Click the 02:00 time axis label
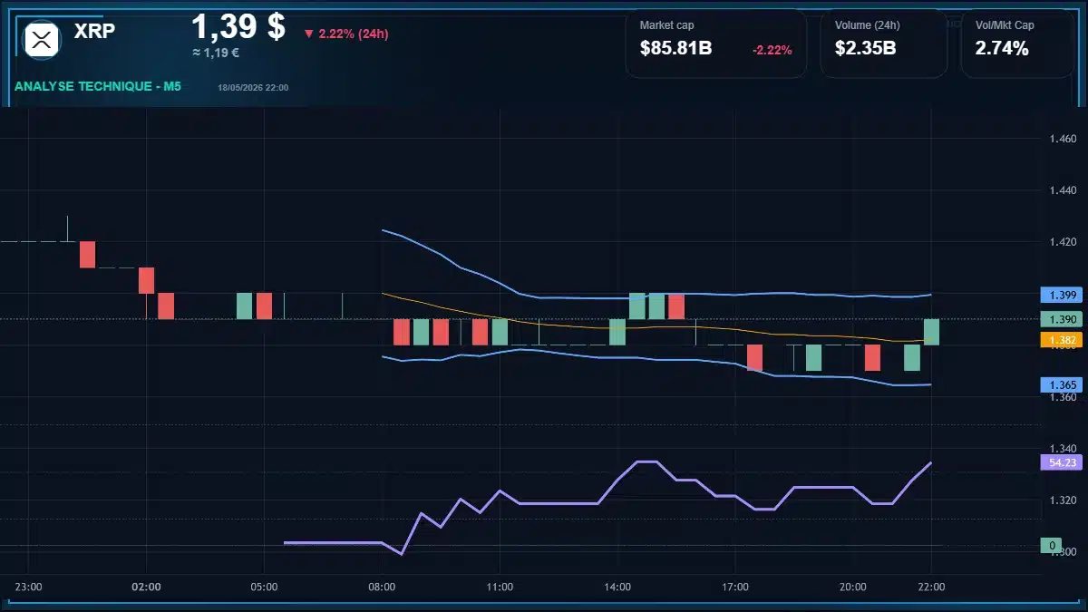Screen dimensions: 1088x612 [x=146, y=587]
